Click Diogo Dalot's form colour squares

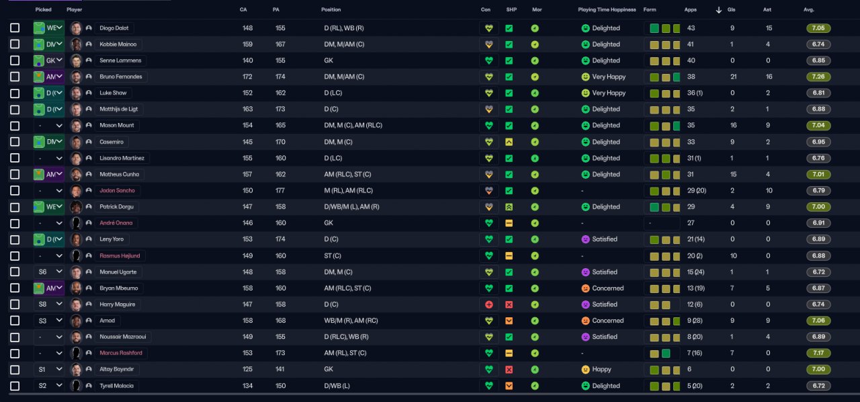tap(665, 28)
